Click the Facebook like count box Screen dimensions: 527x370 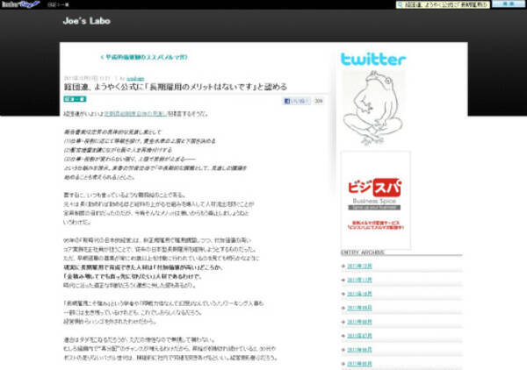(318, 102)
